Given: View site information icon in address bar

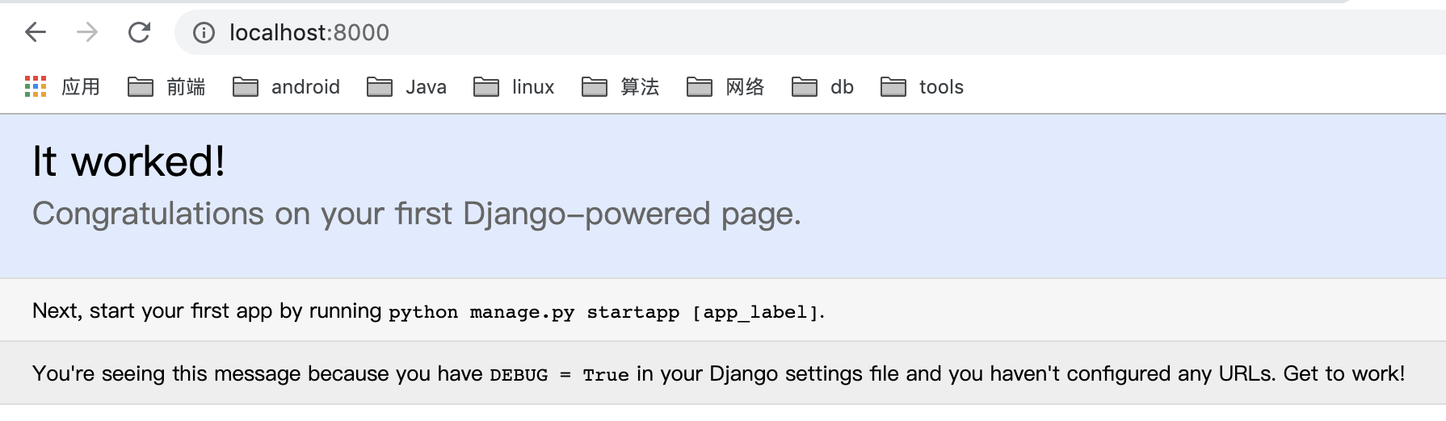Looking at the screenshot, I should pyautogui.click(x=204, y=32).
